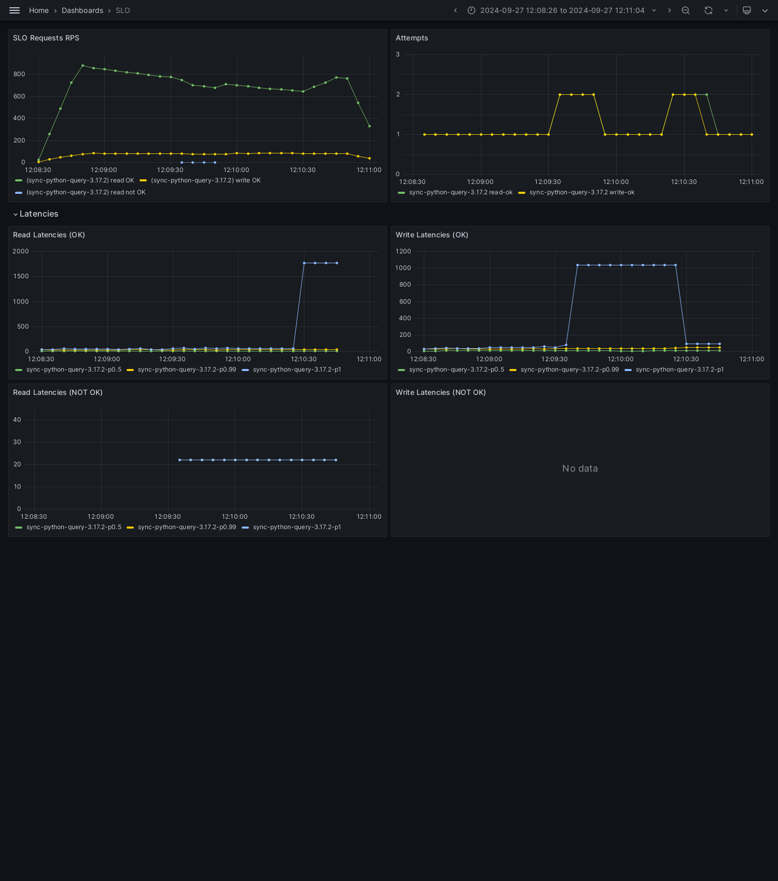The width and height of the screenshot is (778, 881).
Task: Click green color swatch for 'read OK' in RPS legend
Action: [x=19, y=180]
